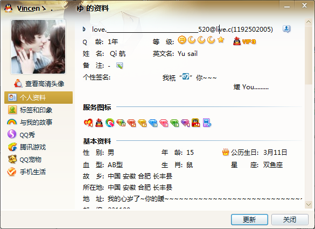315x229 pixels.
Task: Close the window with the X button
Action: coord(304,6)
